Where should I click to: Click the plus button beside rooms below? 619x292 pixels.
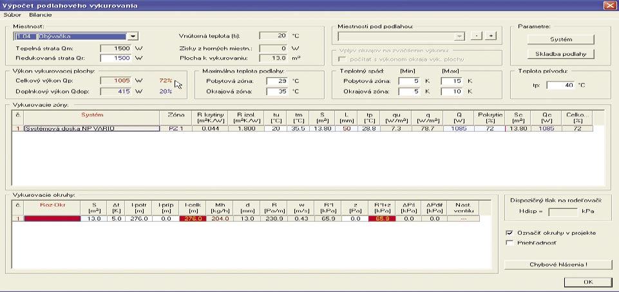click(x=491, y=36)
